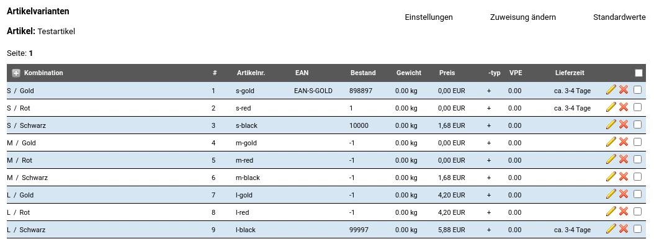
Task: Edit the L / Schwarz variant pencil icon
Action: point(611,228)
